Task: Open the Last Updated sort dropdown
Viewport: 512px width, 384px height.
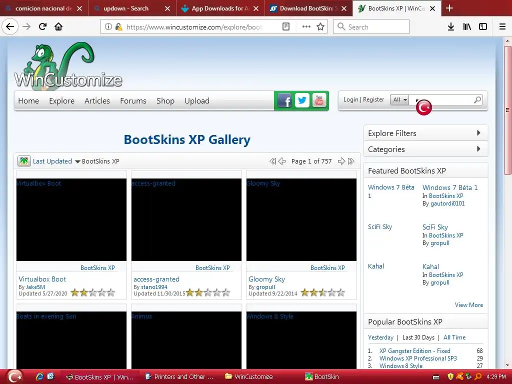Action: coord(56,161)
